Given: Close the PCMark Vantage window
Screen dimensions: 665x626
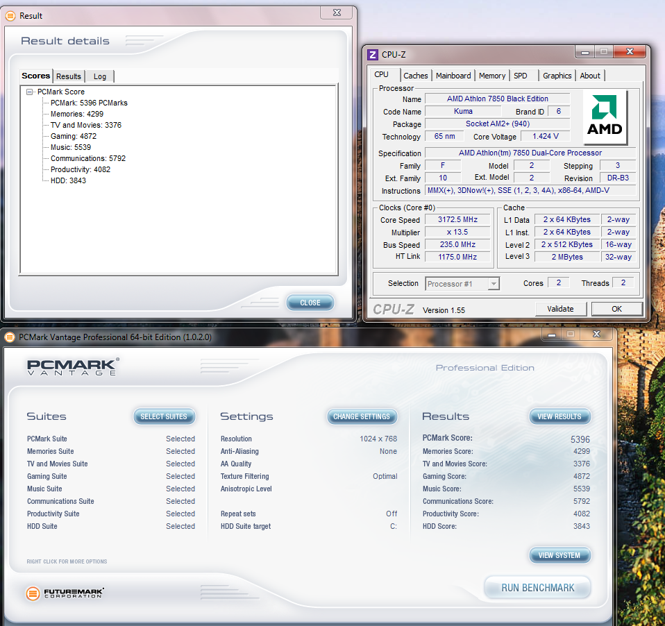Looking at the screenshot, I should pos(597,335).
